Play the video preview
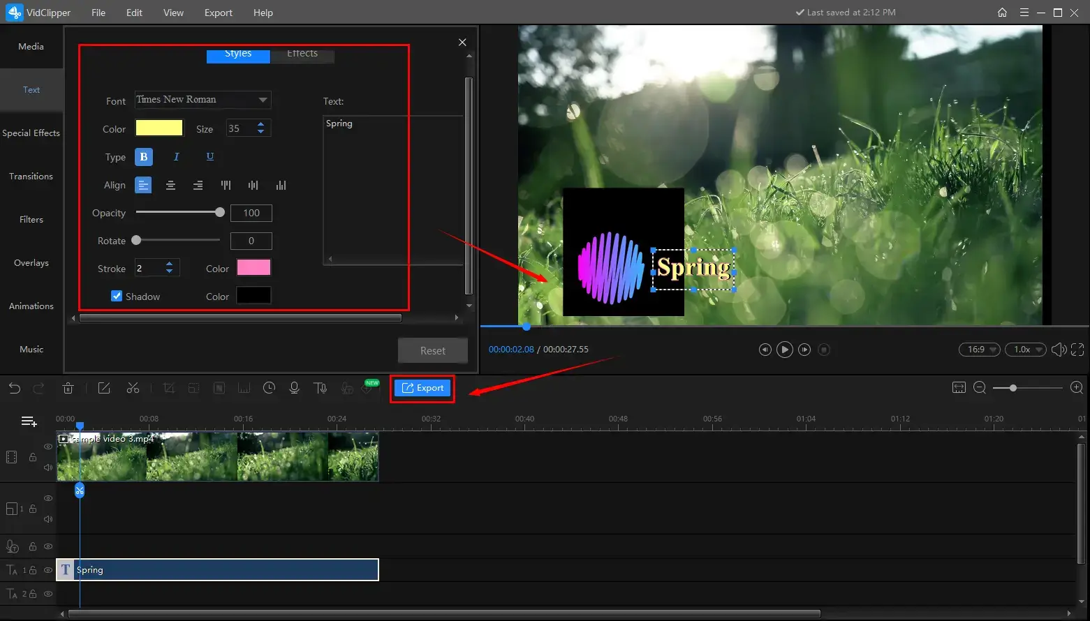Viewport: 1090px width, 621px height. (785, 350)
